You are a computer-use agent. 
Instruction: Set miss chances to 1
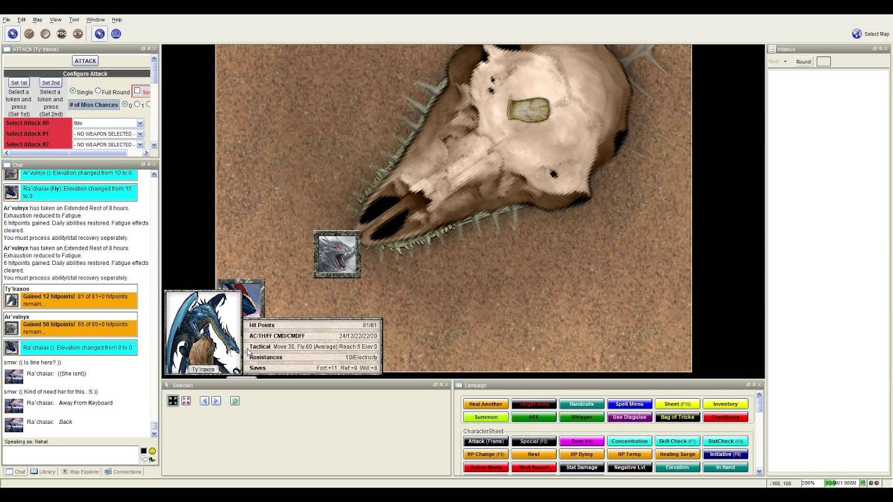[137, 105]
